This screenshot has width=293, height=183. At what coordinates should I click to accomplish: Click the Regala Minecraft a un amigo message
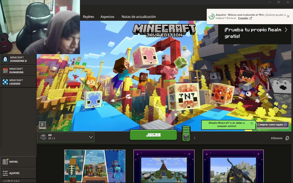(x=226, y=125)
